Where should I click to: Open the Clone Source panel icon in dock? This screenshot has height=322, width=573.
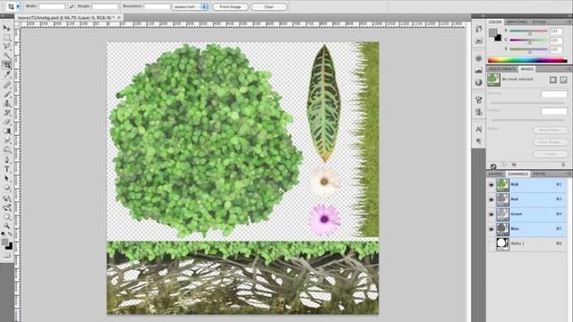click(479, 112)
